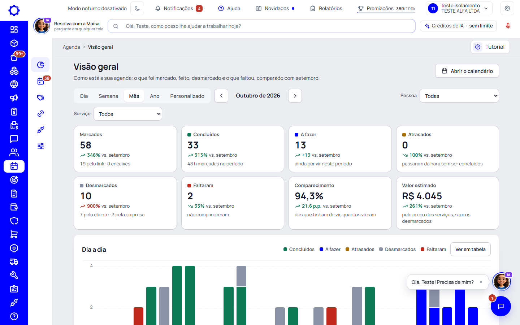
Task: Click the Ver em tabela button
Action: pyautogui.click(x=470, y=249)
